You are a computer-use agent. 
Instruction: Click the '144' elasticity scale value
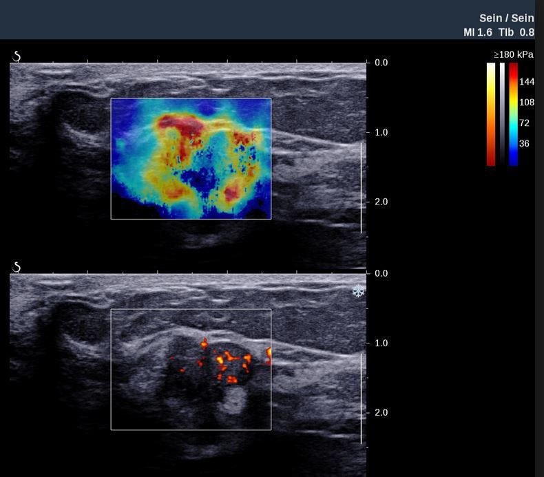[527, 82]
